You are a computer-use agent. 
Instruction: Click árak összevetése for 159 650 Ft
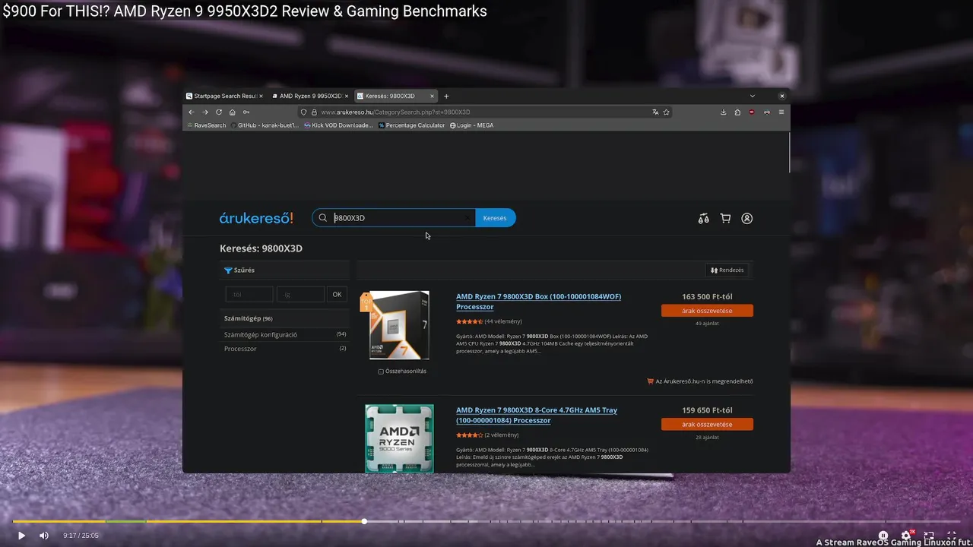point(707,424)
